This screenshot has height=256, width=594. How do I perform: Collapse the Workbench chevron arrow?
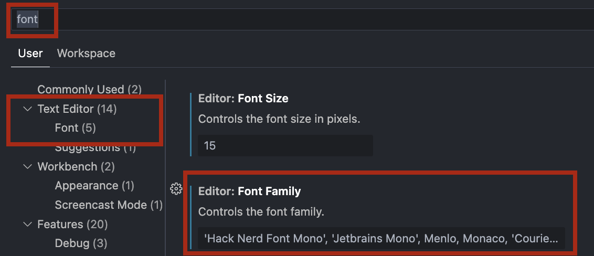(28, 167)
